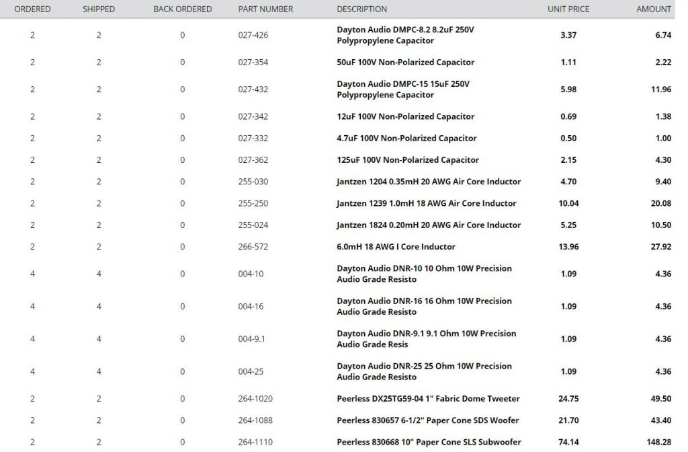Click unit price 1.11
The width and height of the screenshot is (688, 452).
[568, 63]
